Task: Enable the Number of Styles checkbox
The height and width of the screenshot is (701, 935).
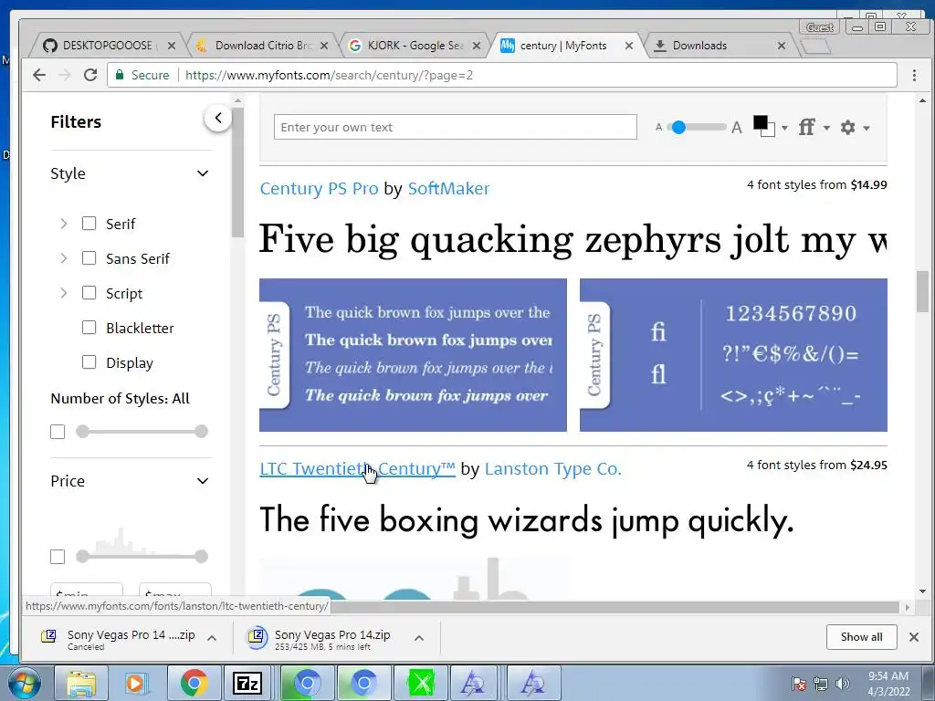Action: coord(58,432)
